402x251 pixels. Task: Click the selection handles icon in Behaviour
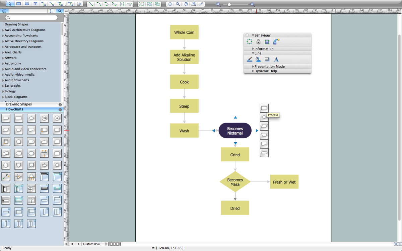(x=249, y=41)
